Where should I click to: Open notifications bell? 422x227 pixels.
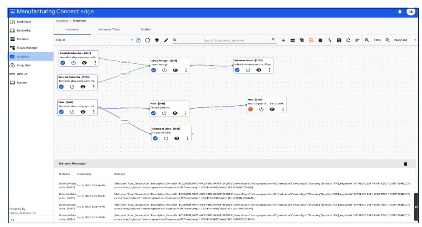click(x=400, y=12)
